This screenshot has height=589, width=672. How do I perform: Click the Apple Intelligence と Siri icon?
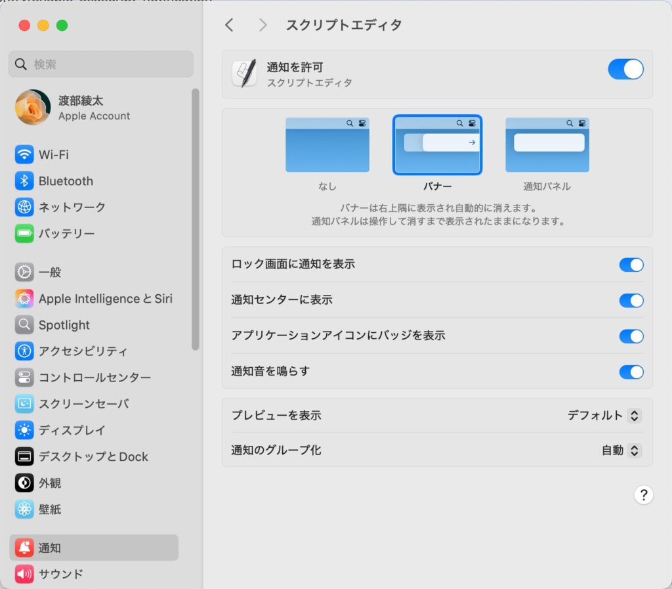coord(24,299)
